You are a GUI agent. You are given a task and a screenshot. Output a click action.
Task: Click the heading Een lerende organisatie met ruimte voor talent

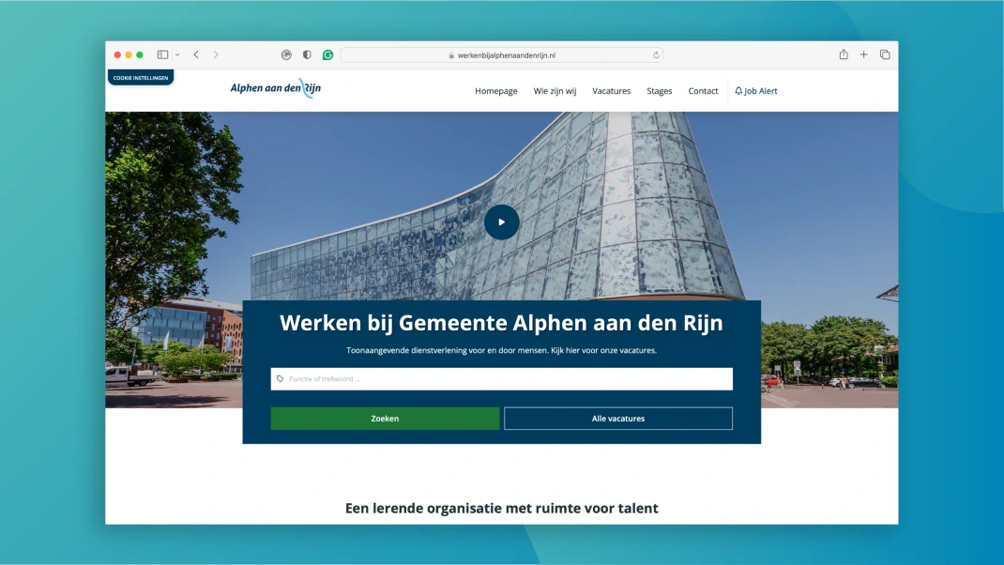(501, 508)
